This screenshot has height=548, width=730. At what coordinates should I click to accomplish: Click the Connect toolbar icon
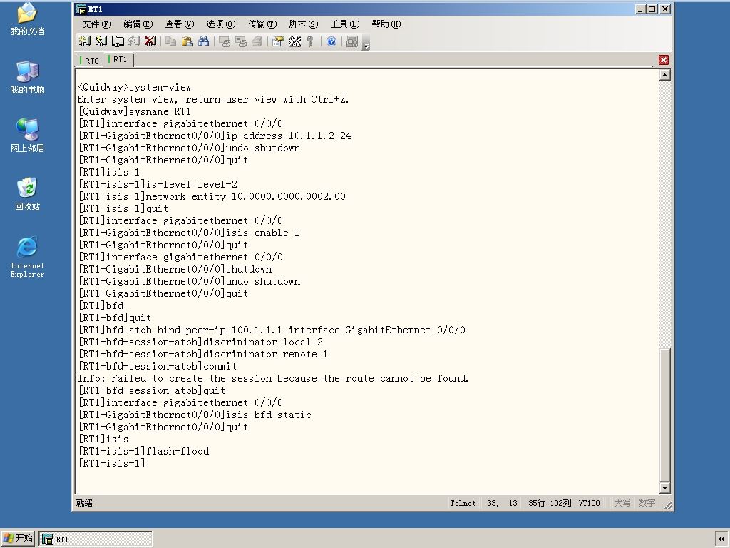pyautogui.click(x=84, y=41)
